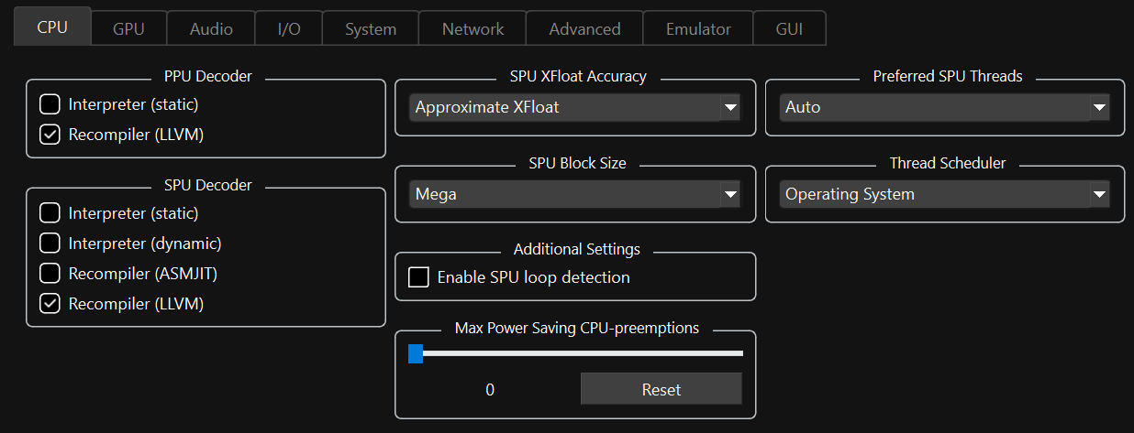Select PPU Recompiler (LLVM) option
The height and width of the screenshot is (433, 1134).
[x=50, y=135]
